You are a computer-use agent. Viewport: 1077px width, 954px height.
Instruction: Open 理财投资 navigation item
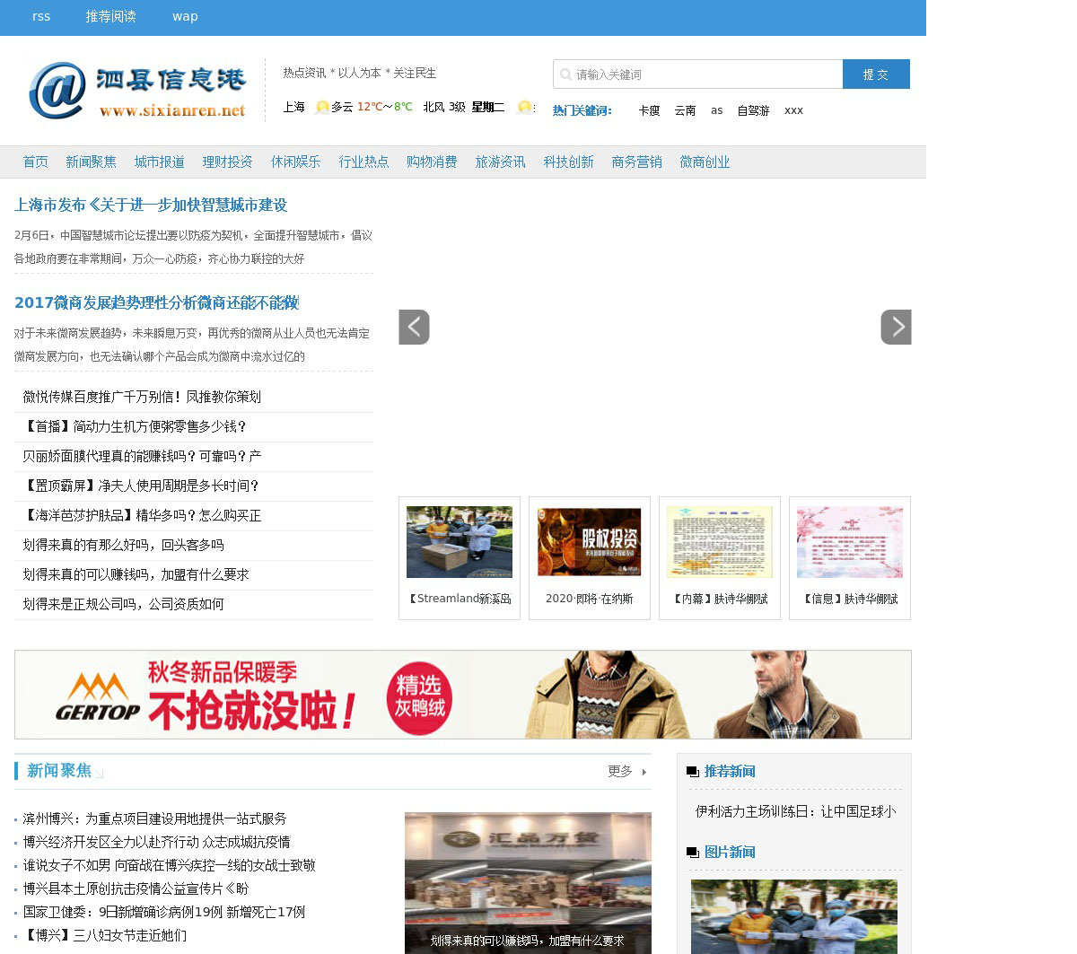pyautogui.click(x=227, y=162)
